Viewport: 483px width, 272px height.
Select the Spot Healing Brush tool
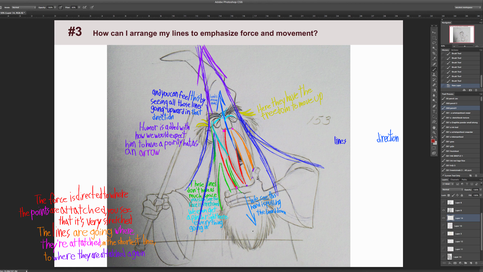coord(434,64)
